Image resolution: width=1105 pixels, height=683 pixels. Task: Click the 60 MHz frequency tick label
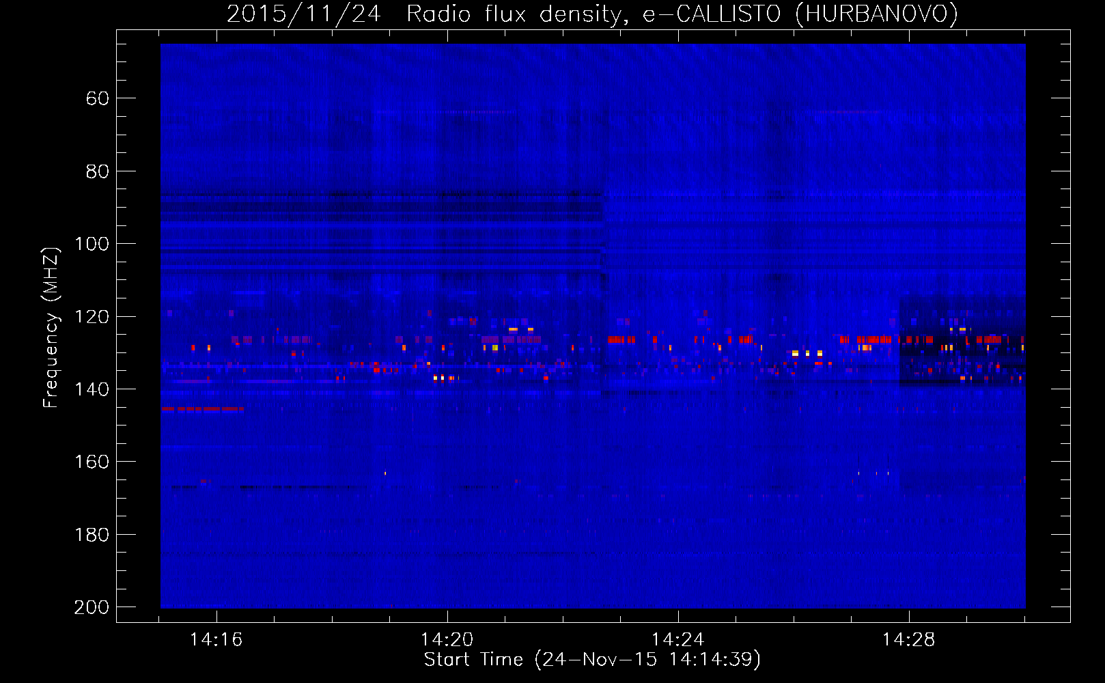(x=98, y=98)
